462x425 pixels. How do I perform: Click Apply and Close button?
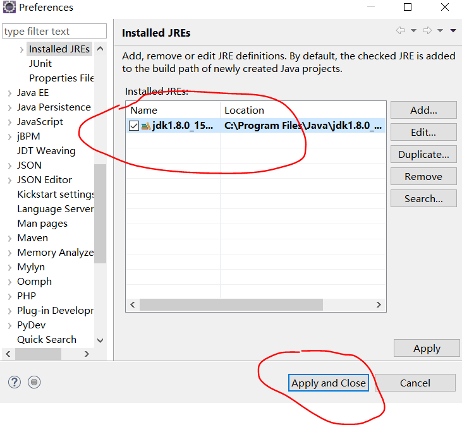[329, 383]
